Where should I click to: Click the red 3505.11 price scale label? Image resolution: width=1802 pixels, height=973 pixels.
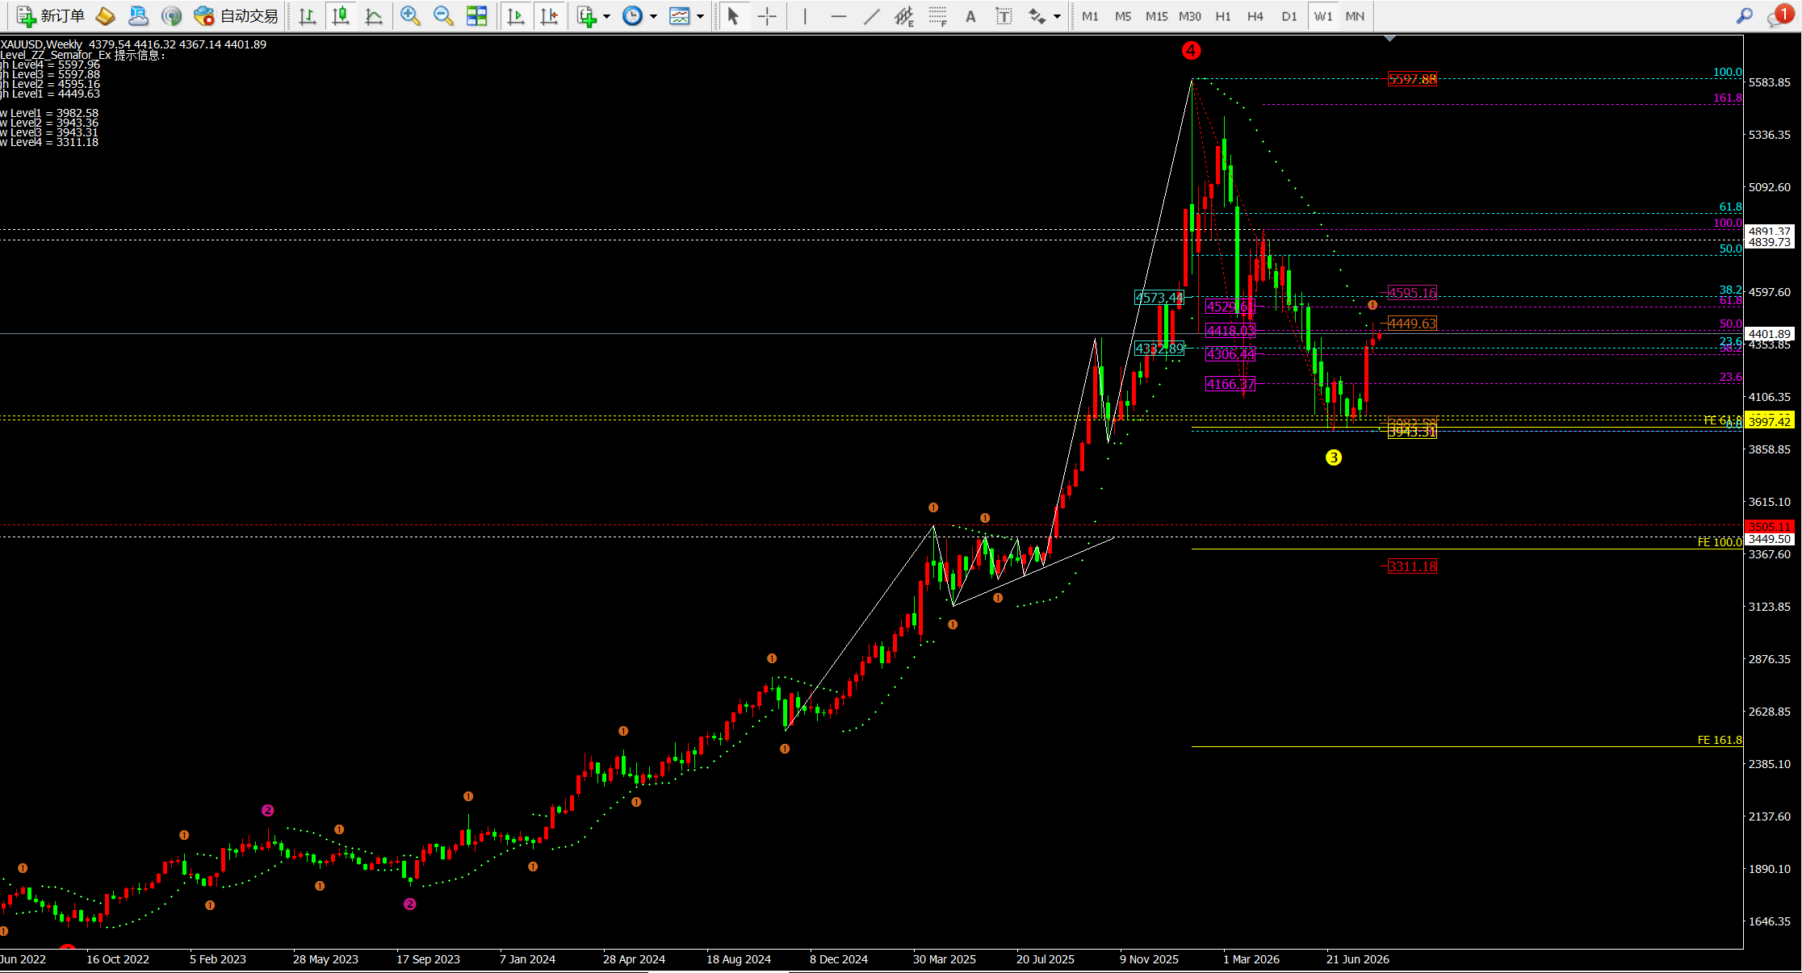tap(1770, 527)
